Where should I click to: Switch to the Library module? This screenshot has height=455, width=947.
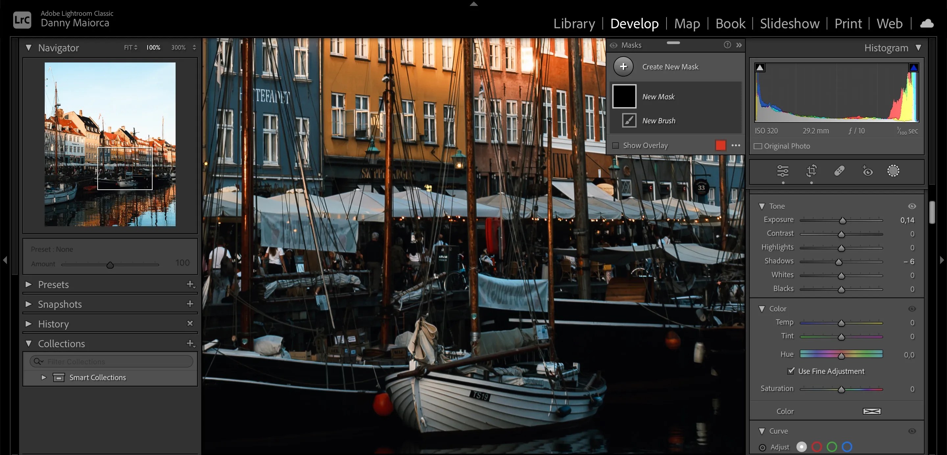pyautogui.click(x=574, y=23)
